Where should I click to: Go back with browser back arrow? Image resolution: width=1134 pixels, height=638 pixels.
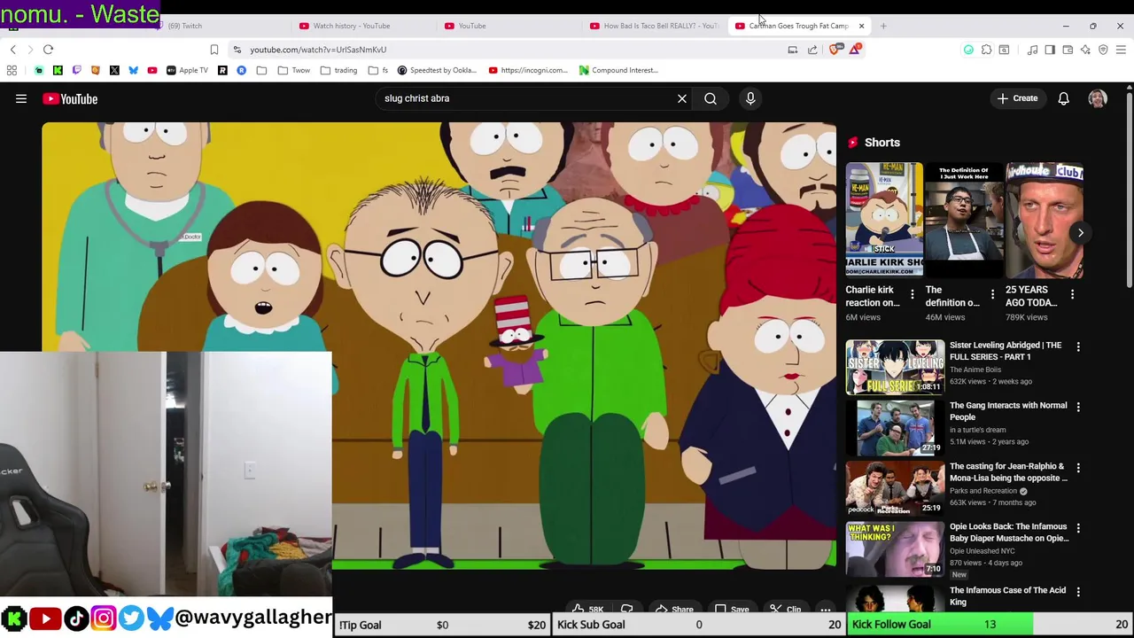(12, 50)
